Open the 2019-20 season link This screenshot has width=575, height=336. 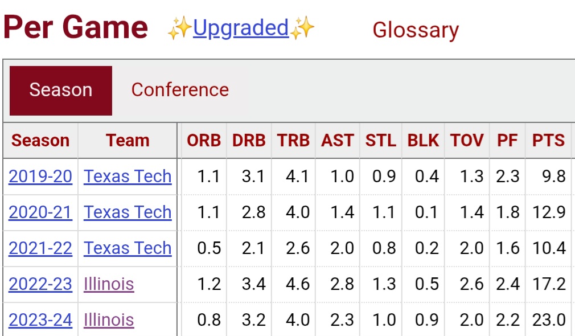40,177
